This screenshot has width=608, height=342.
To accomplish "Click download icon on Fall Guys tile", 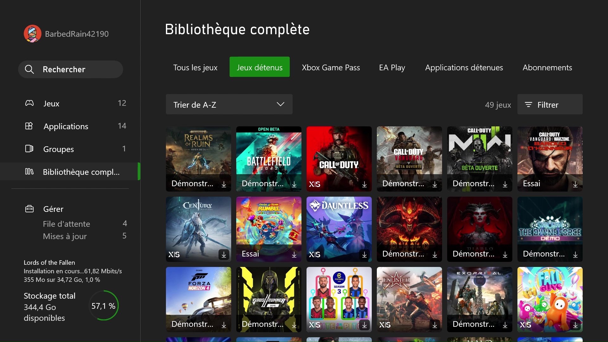I will pyautogui.click(x=575, y=325).
